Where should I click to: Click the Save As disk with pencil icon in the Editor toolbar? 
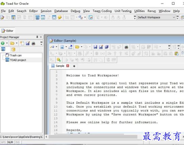[x=101, y=47]
